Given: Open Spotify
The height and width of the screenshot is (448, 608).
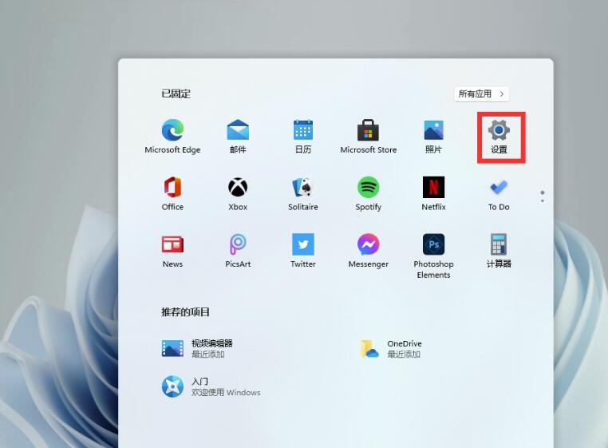Looking at the screenshot, I should [369, 193].
